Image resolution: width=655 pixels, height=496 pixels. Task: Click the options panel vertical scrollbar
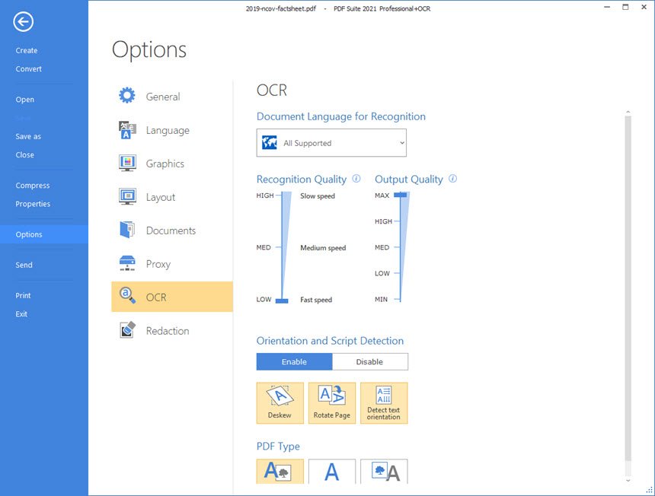click(x=628, y=288)
